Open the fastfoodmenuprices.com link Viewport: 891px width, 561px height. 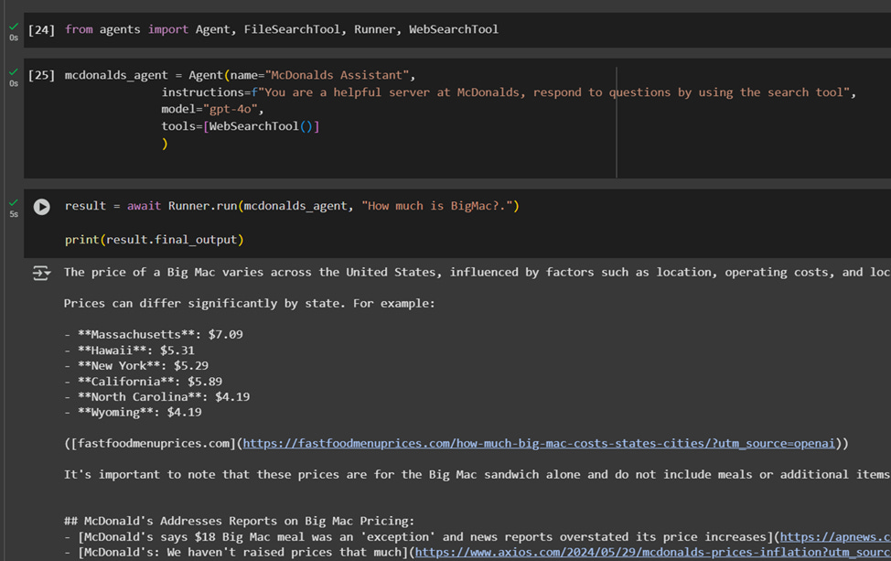point(539,443)
